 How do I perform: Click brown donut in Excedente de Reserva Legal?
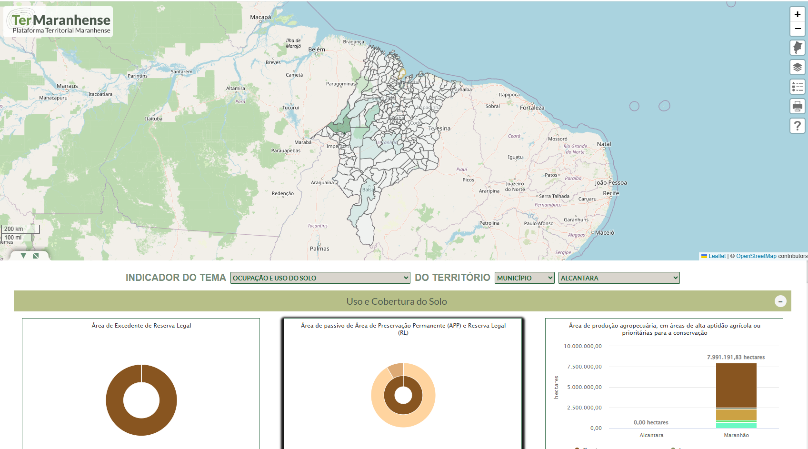[114, 400]
